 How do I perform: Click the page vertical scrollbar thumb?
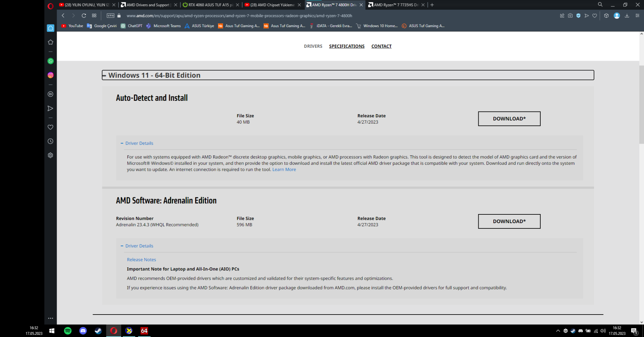[x=641, y=105]
